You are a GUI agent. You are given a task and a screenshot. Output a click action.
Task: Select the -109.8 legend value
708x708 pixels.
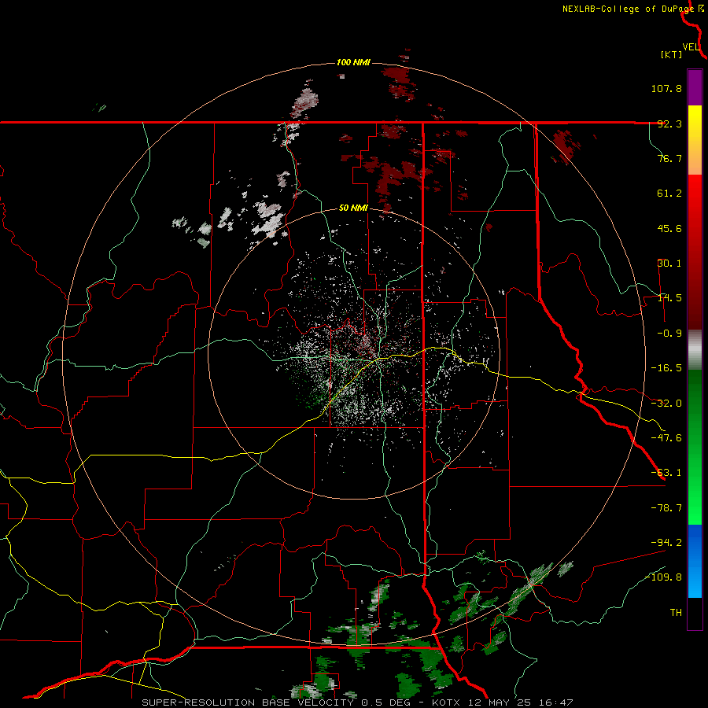(664, 577)
